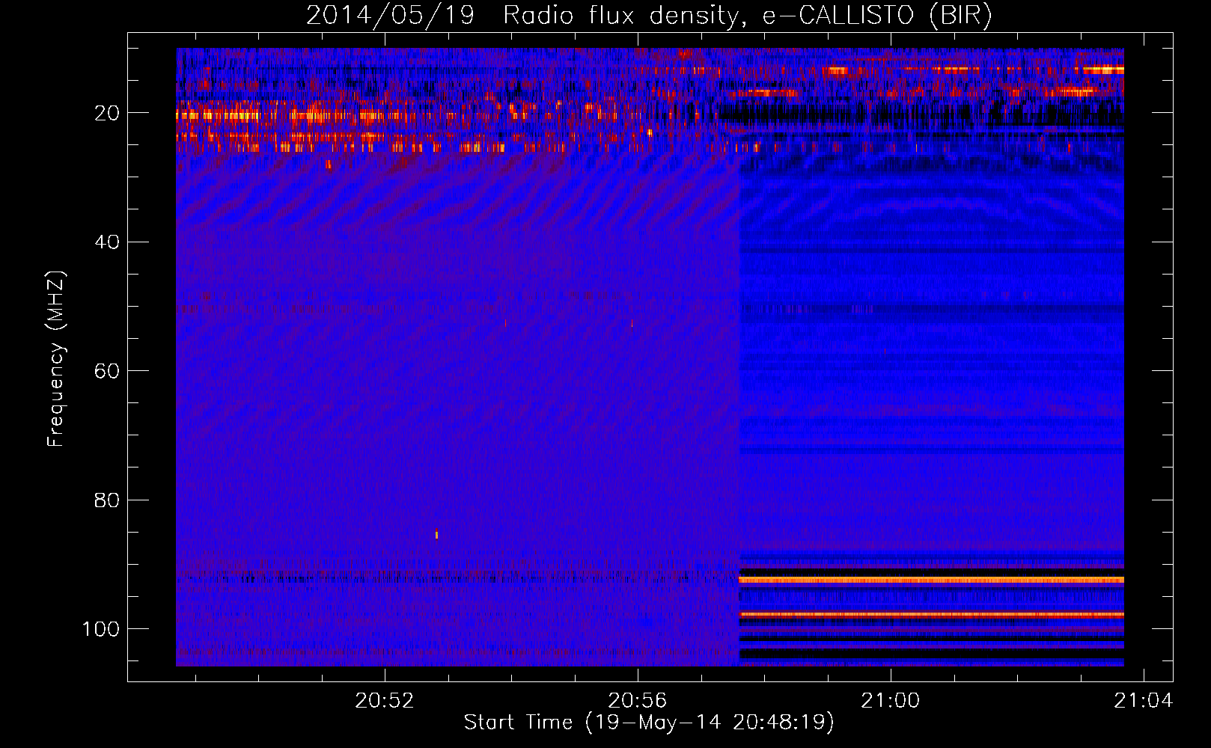Click the 60 frequency tick label
This screenshot has width=1211, height=748.
pyautogui.click(x=107, y=371)
